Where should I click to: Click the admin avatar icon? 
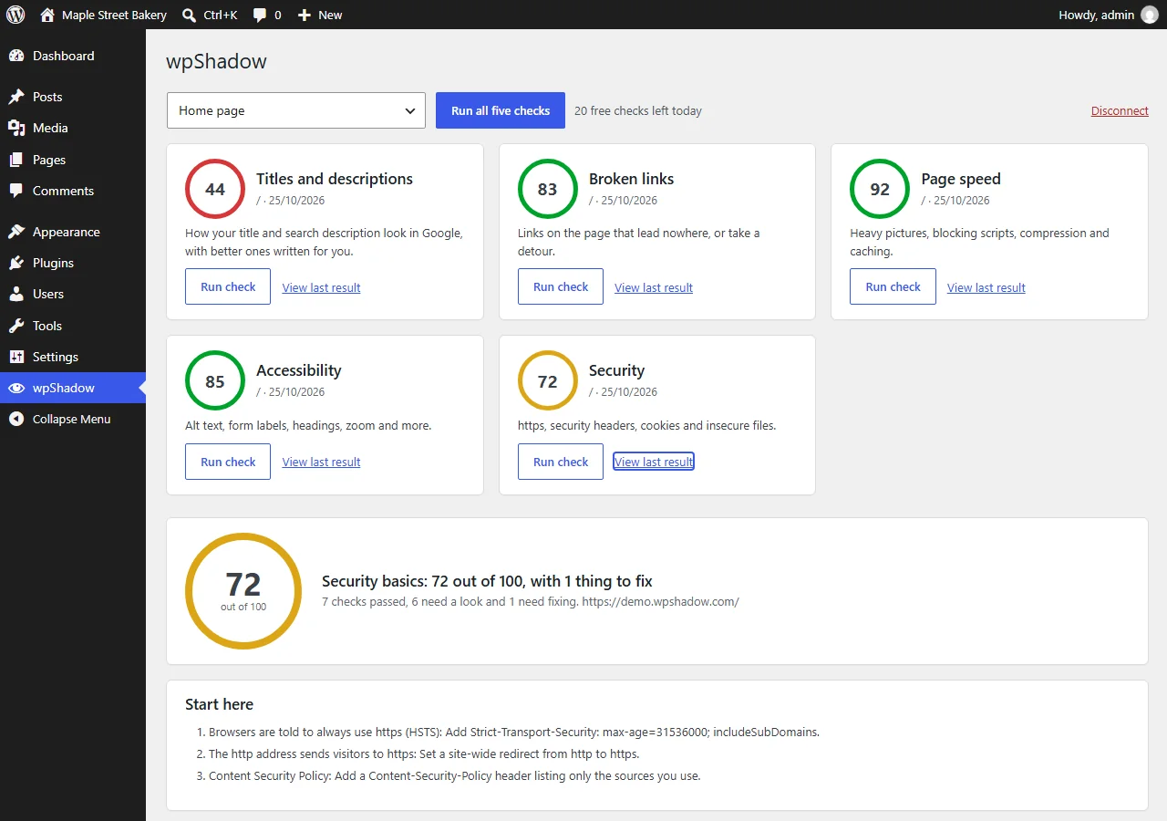[x=1150, y=15]
